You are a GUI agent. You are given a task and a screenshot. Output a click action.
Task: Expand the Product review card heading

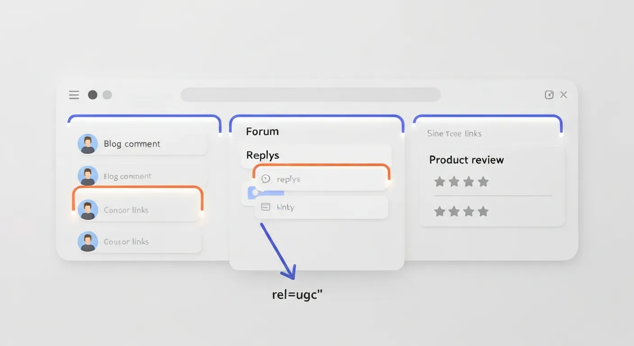(466, 160)
